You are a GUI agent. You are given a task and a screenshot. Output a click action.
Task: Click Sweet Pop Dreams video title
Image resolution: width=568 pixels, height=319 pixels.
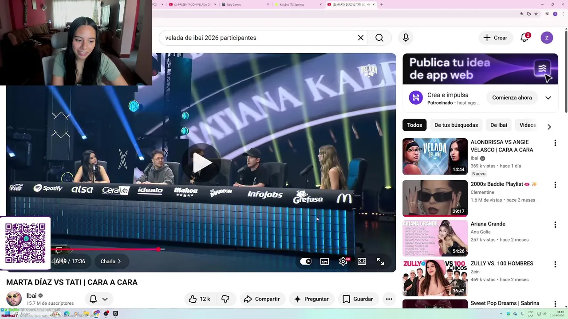coord(505,303)
